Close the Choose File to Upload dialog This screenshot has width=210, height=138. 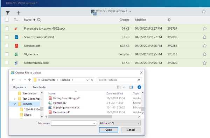click(x=141, y=72)
